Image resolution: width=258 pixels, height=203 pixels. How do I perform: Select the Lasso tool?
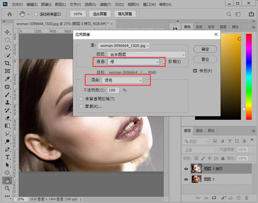click(x=7, y=48)
